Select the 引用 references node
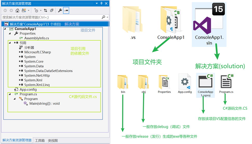 tap(20, 43)
